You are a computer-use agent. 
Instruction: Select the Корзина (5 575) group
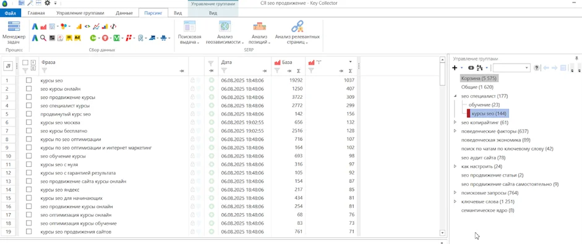(479, 78)
